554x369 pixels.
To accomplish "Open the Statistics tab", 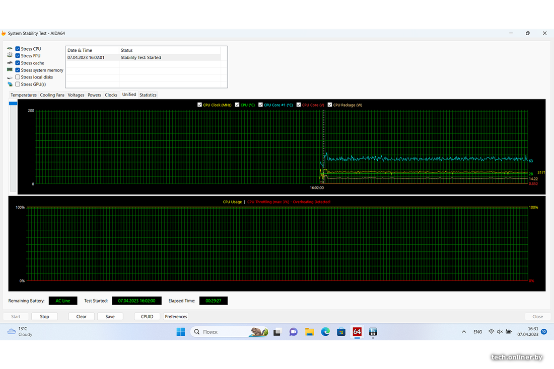I will click(148, 95).
